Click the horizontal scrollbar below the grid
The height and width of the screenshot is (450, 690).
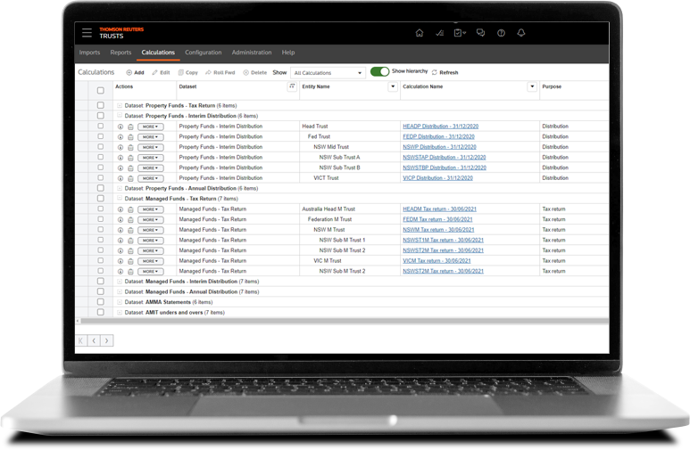[x=339, y=320]
